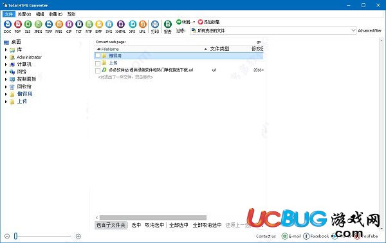Expand the 计算机 tree node
386x243 pixels.
coord(6,64)
